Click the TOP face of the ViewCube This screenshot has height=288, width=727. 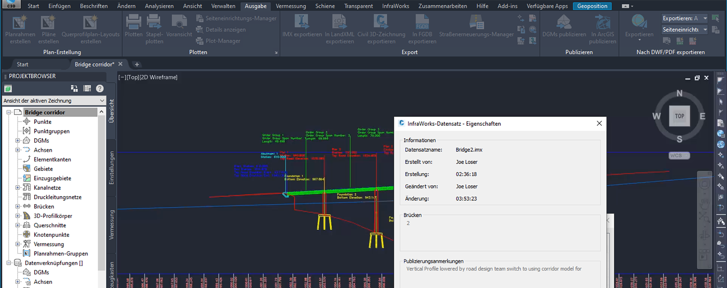point(679,116)
